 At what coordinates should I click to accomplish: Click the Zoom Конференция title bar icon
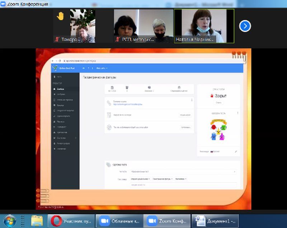click(3, 4)
